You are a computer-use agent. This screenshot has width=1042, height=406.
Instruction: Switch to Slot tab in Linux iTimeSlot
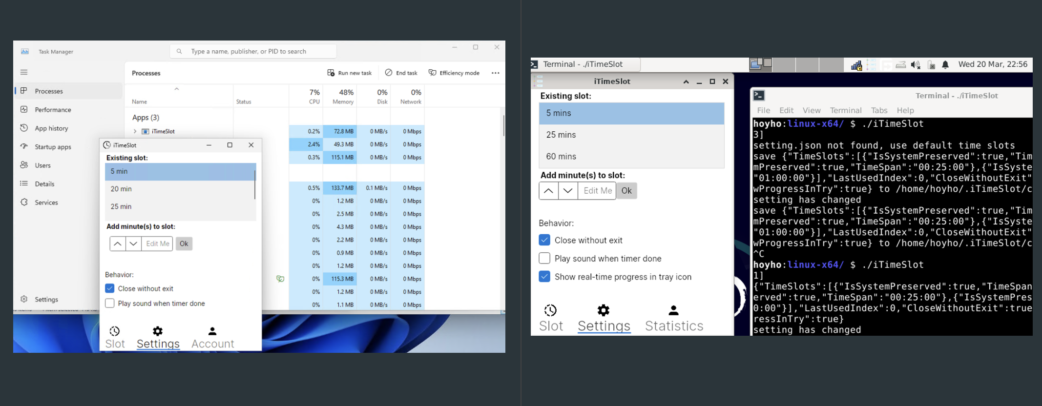coord(551,318)
